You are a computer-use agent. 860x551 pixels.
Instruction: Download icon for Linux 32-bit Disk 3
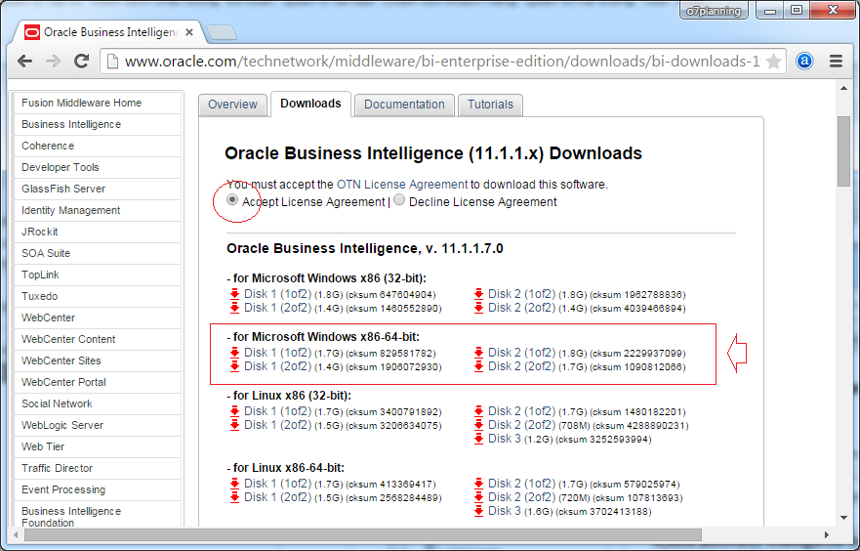(x=479, y=439)
